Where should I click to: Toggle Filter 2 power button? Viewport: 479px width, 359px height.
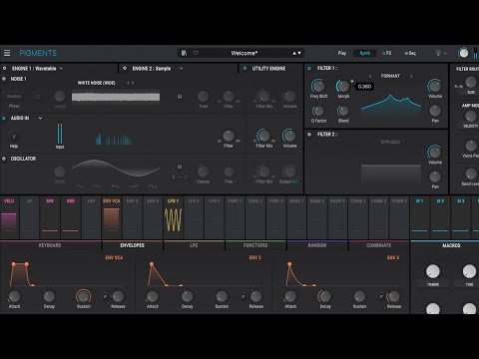pos(309,135)
